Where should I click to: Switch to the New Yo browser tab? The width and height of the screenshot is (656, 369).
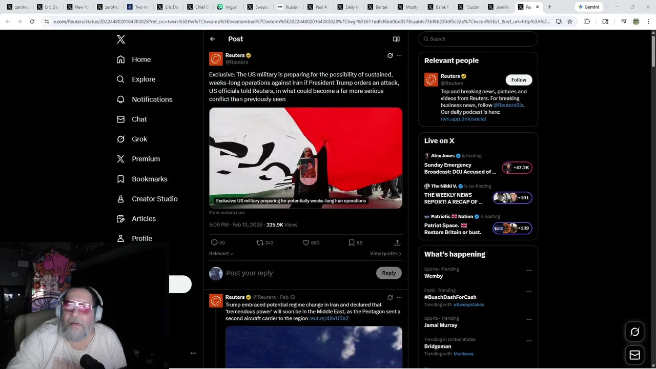point(77,7)
